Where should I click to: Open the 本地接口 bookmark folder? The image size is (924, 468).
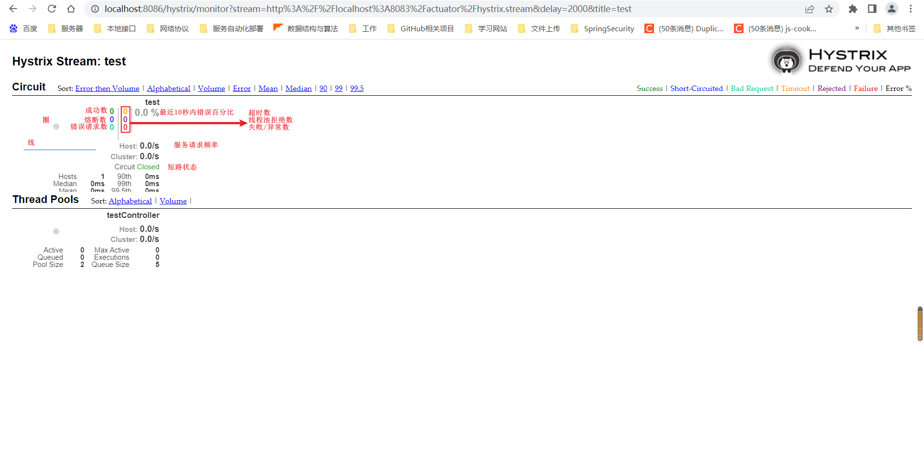coord(115,28)
